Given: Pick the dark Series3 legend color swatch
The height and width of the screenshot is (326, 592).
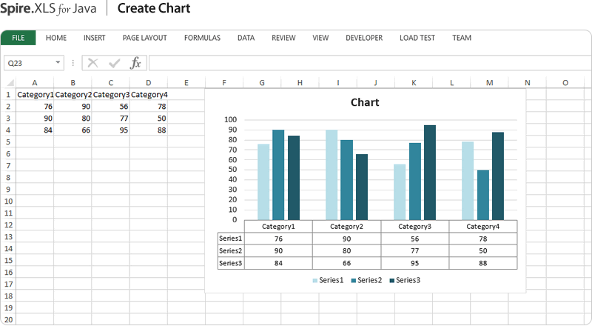Looking at the screenshot, I should [x=392, y=280].
